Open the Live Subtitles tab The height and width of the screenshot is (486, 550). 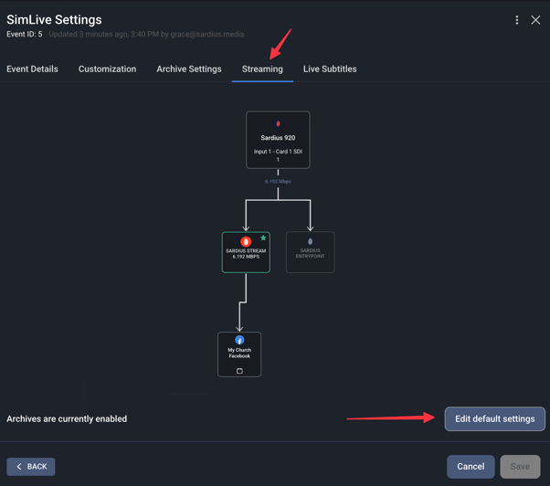coord(330,69)
